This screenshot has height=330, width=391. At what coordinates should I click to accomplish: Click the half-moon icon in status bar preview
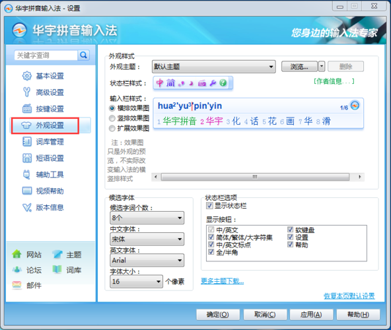click(x=192, y=83)
